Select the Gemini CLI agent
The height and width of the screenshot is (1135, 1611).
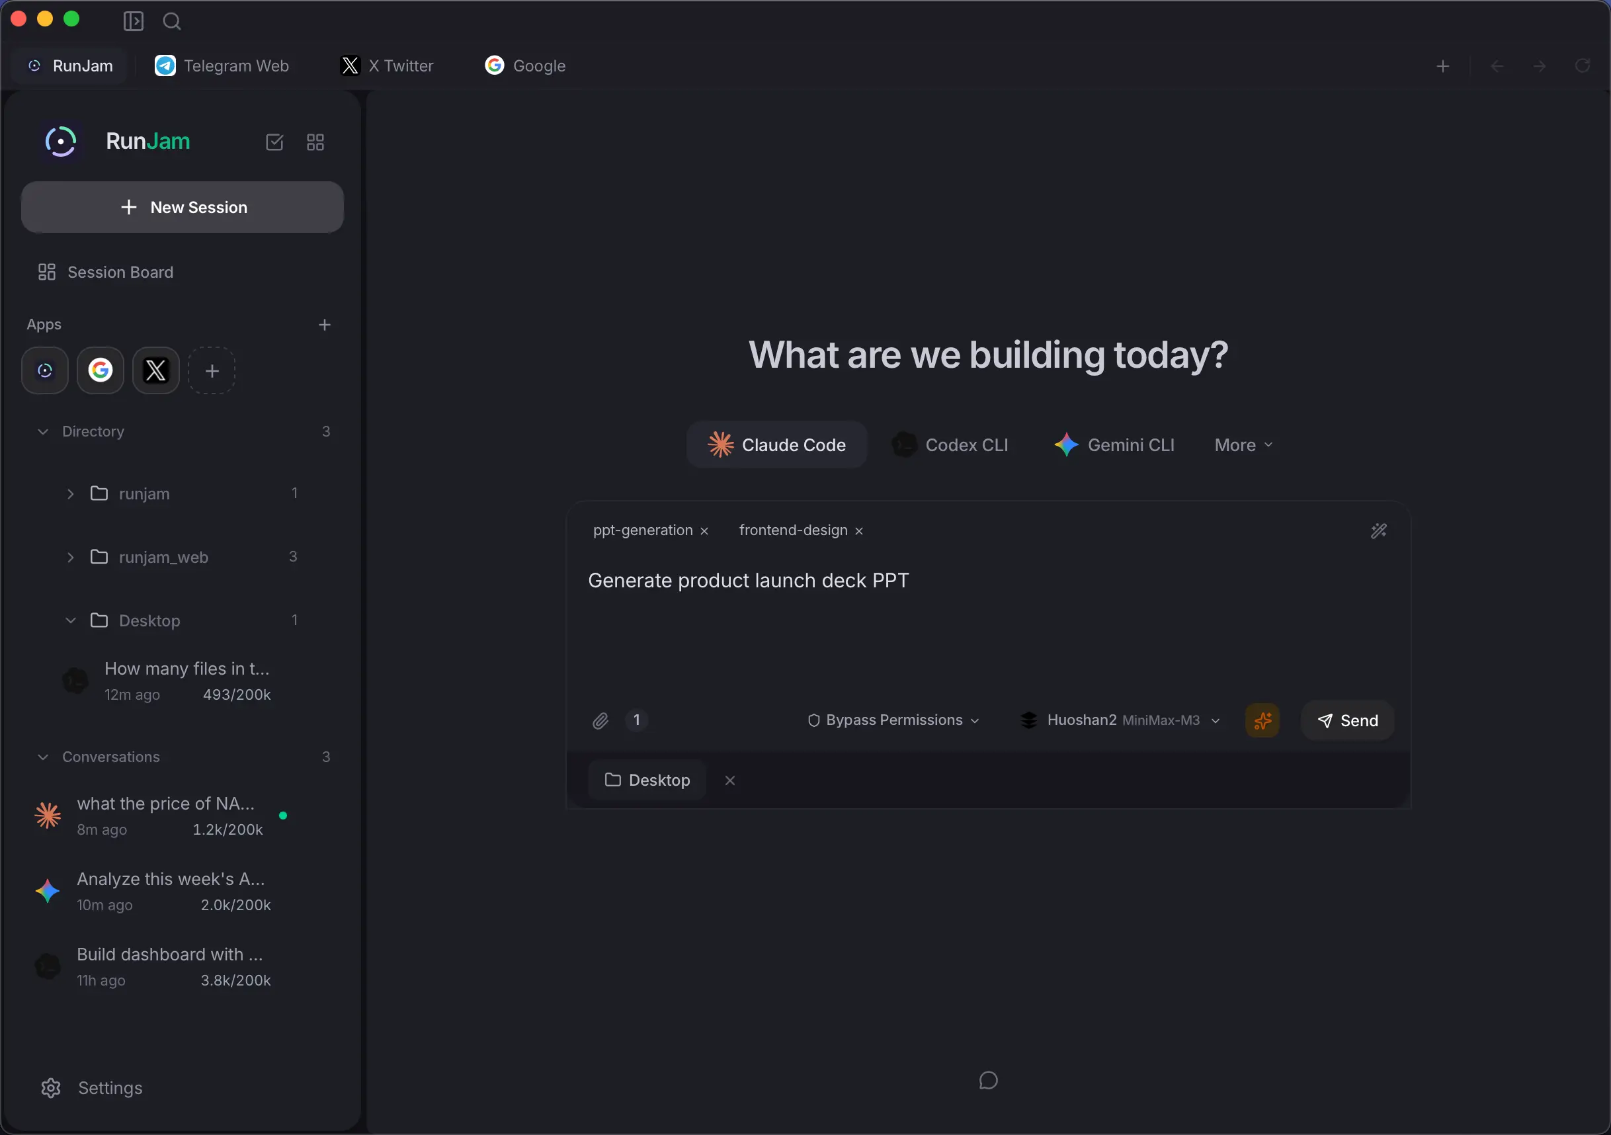(x=1114, y=445)
